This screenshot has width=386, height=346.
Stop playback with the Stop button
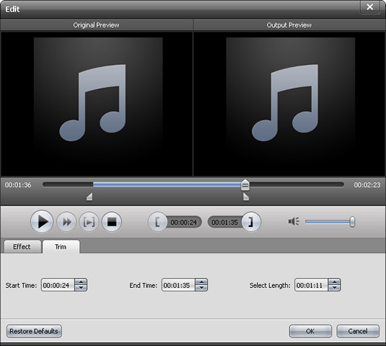pos(112,222)
